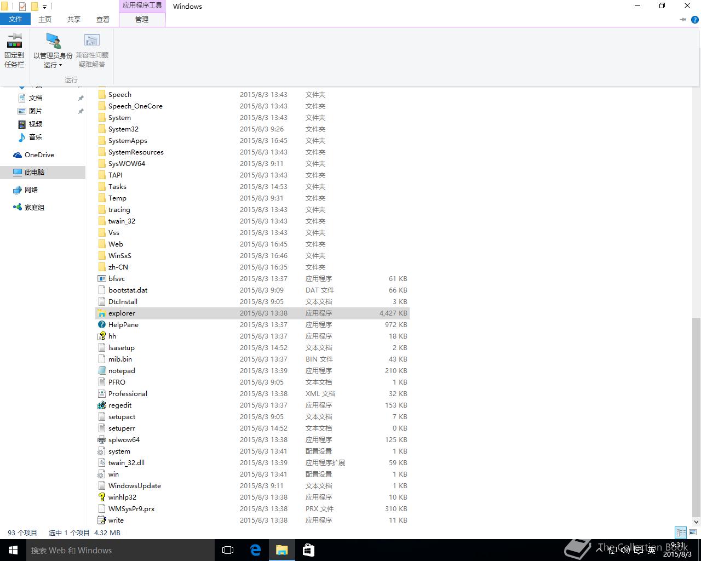Select splwow64 printer icon

pos(101,440)
